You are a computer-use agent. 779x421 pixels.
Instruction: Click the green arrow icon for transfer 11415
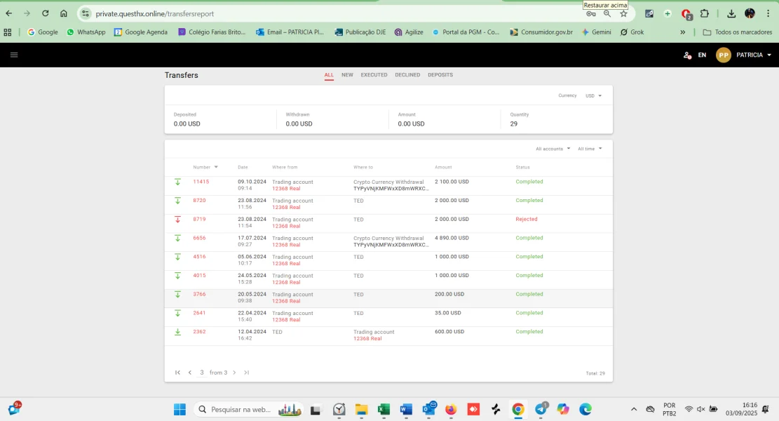[x=177, y=182]
